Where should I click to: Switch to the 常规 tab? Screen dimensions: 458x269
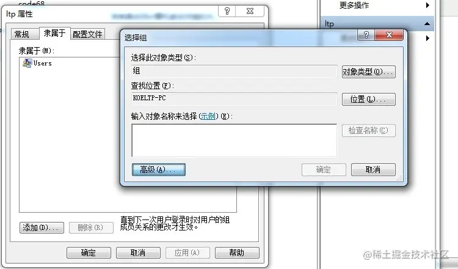(x=22, y=34)
